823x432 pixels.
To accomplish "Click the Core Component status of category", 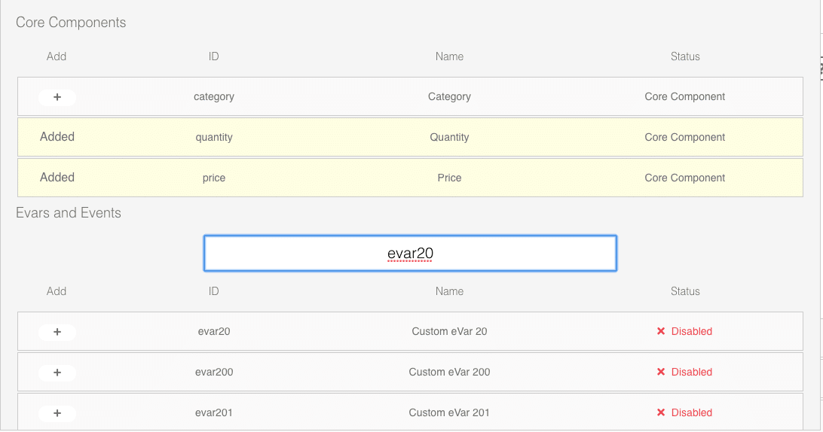I will [x=685, y=96].
